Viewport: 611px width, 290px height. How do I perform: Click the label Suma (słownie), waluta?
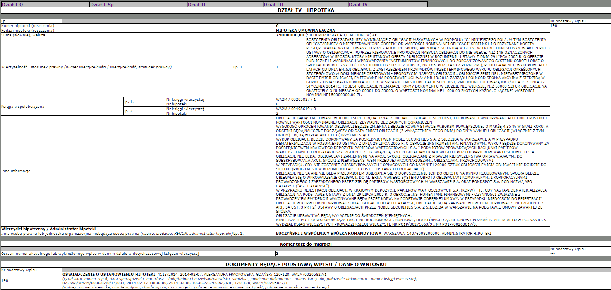point(23,35)
